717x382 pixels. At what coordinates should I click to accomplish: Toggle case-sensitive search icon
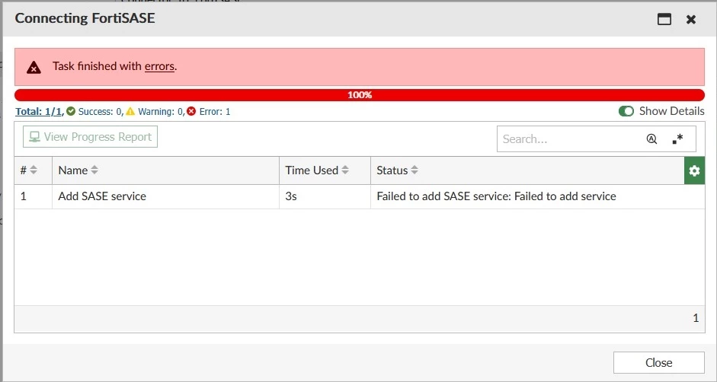(651, 139)
